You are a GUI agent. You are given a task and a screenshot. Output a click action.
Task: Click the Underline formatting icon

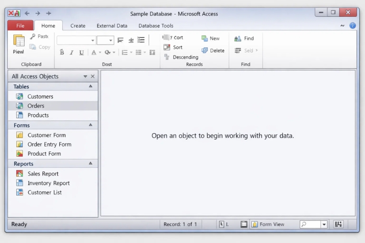(82, 52)
